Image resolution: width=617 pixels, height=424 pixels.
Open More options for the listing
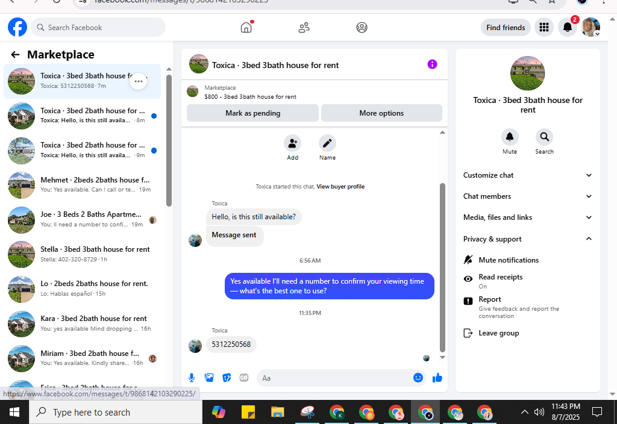(x=381, y=113)
